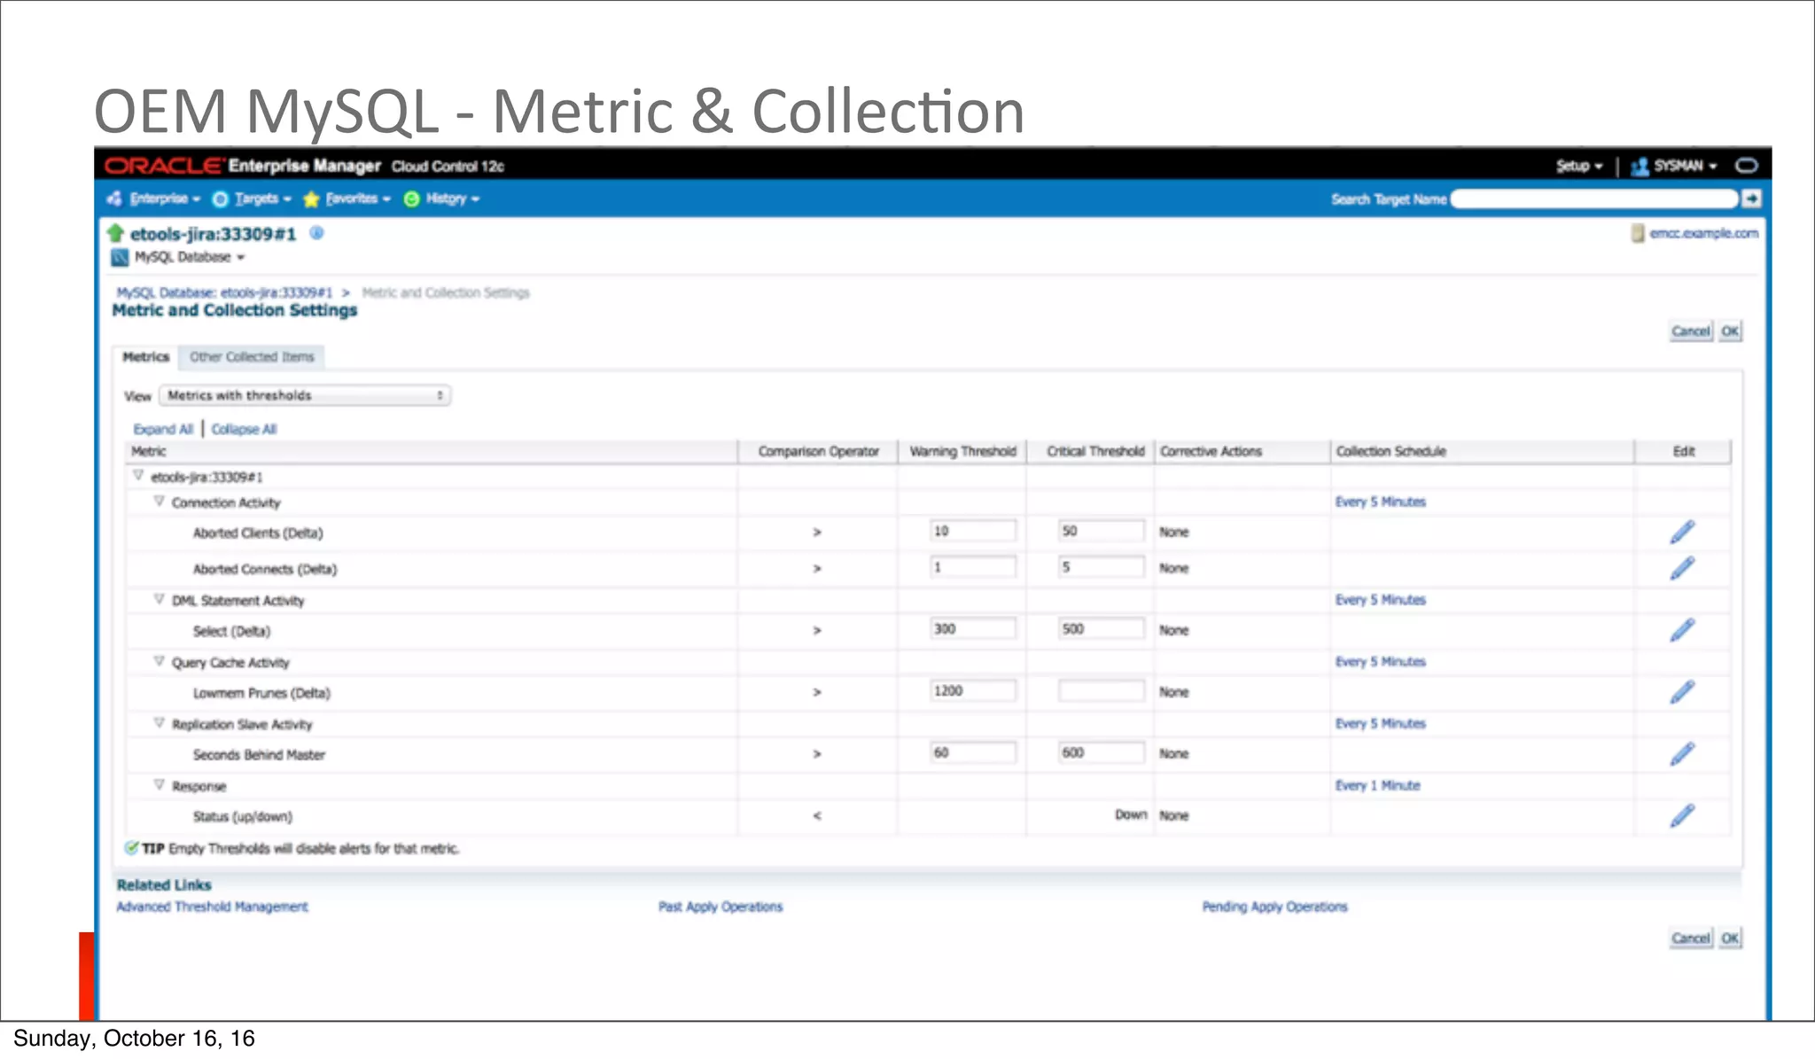Collapse Query Cache Activity group
The image size is (1815, 1059).
coord(159,661)
